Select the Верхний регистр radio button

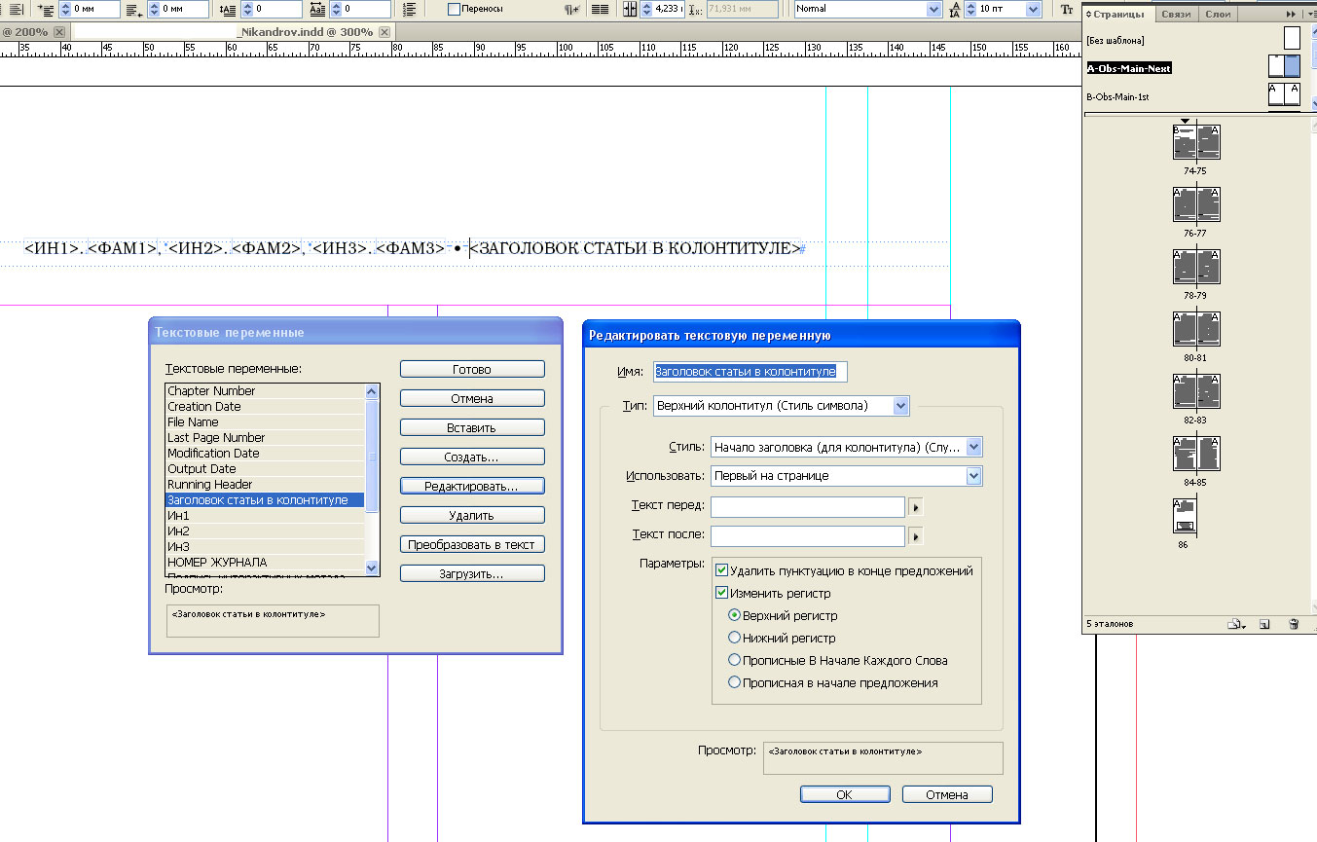(x=735, y=616)
